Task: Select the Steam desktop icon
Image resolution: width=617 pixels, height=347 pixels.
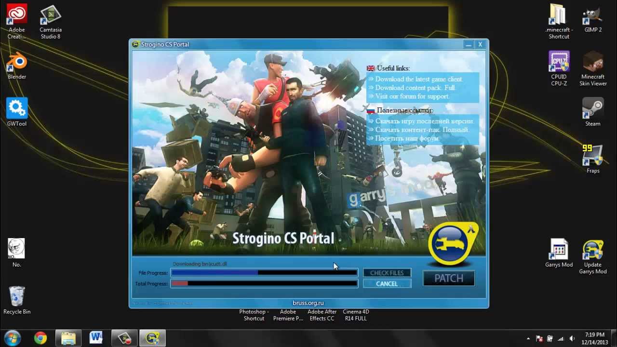Action: 593,112
